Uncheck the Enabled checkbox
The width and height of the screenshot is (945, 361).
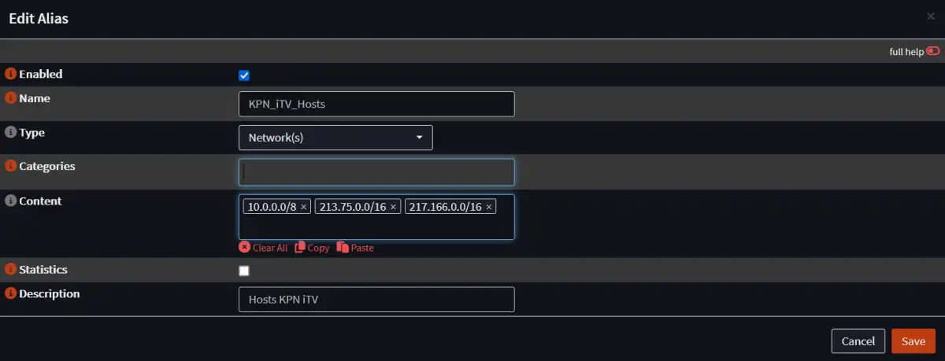[244, 76]
